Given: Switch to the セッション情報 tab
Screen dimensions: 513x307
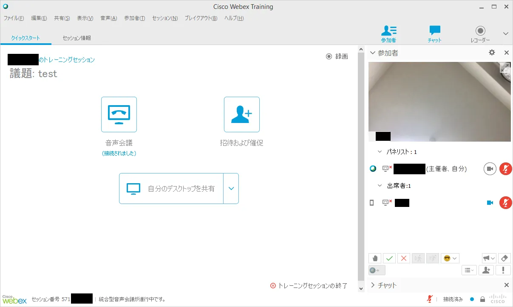Looking at the screenshot, I should click(x=77, y=38).
